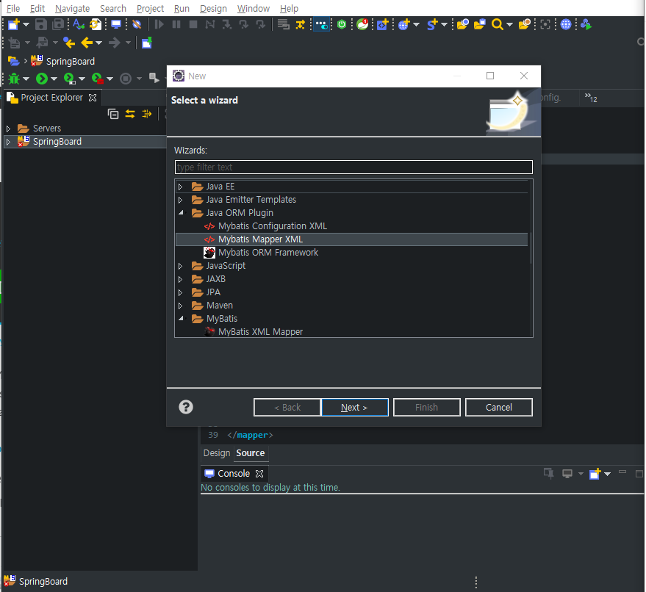This screenshot has height=592, width=646.
Task: Switch to the Source editor tab
Action: pos(251,453)
